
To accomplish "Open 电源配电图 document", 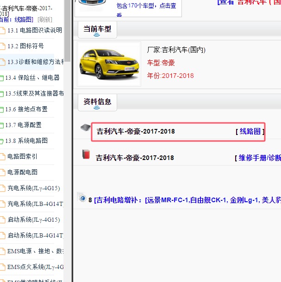I will tap(22, 172).
